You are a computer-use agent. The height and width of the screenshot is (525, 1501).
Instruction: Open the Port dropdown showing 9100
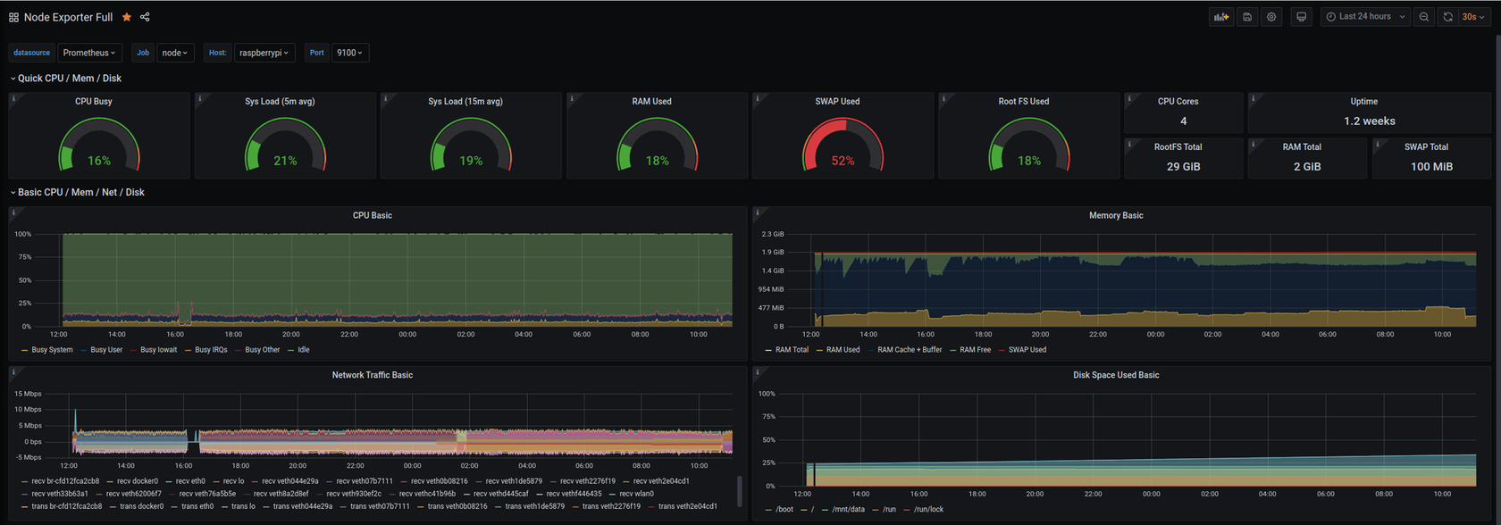tap(349, 53)
